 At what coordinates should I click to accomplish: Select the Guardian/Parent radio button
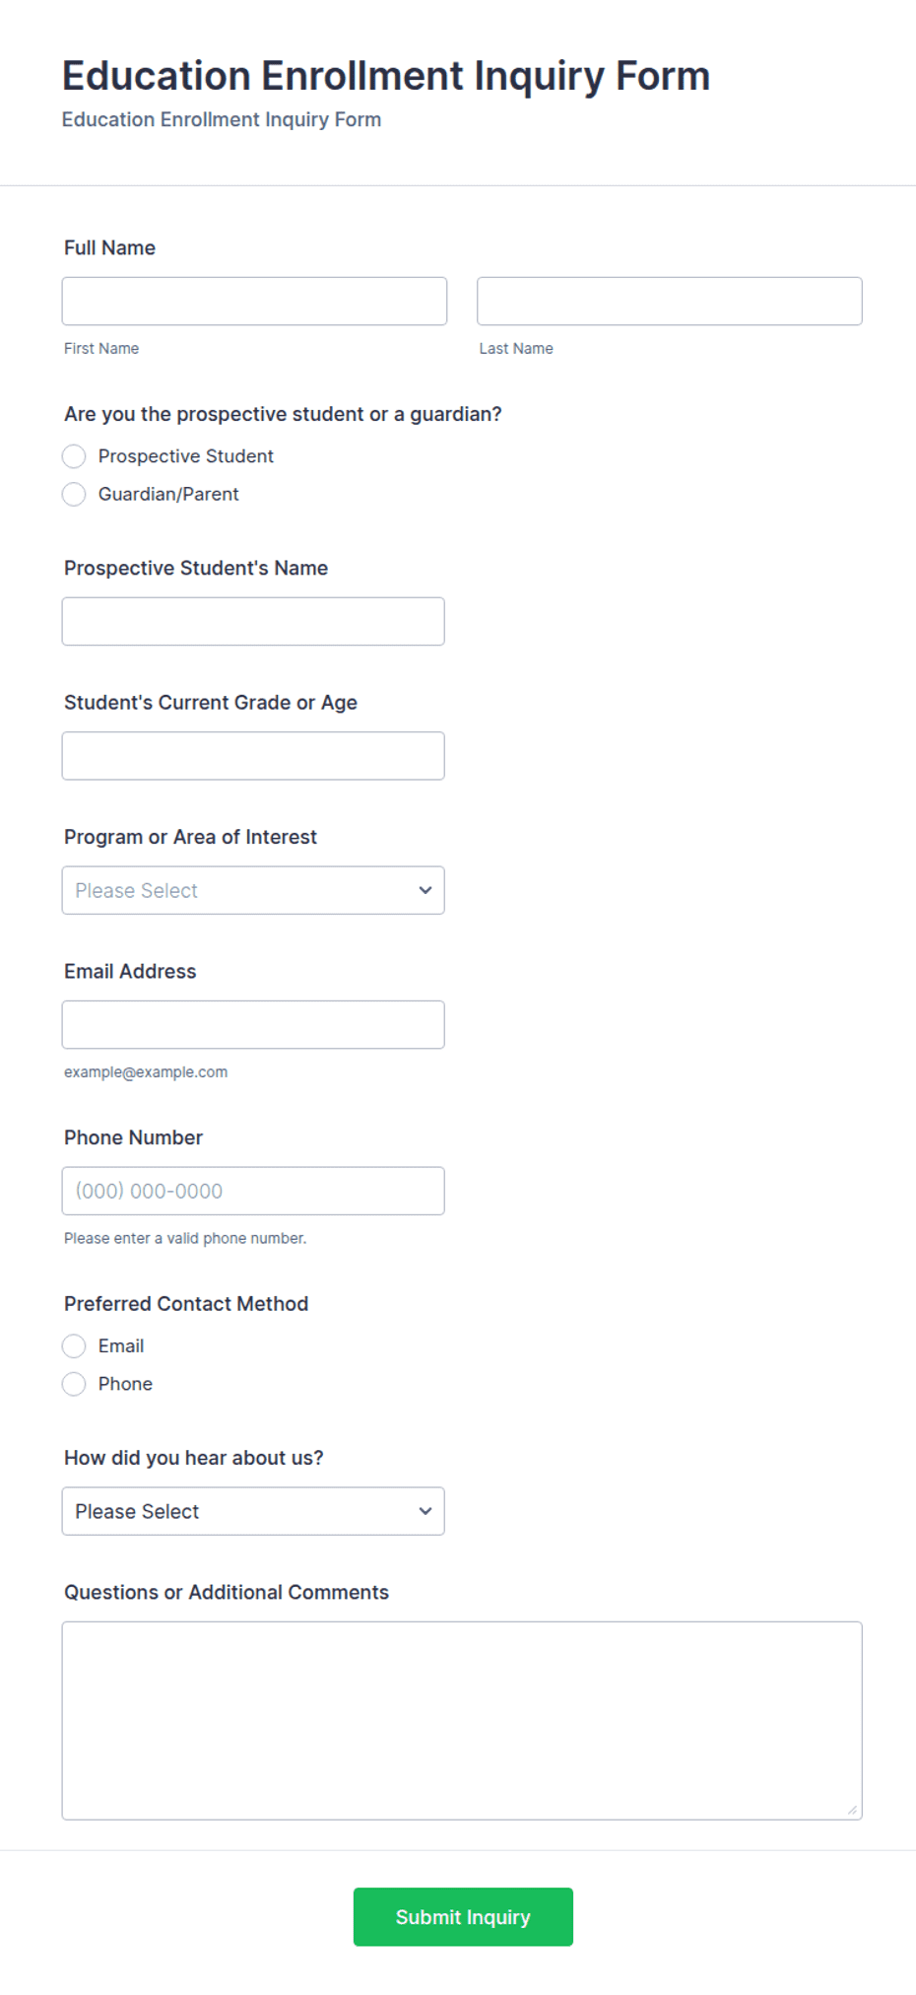point(74,494)
